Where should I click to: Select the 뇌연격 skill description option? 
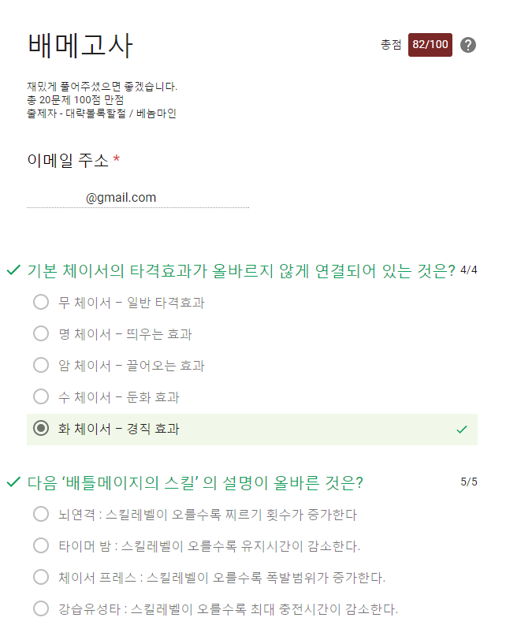(42, 514)
